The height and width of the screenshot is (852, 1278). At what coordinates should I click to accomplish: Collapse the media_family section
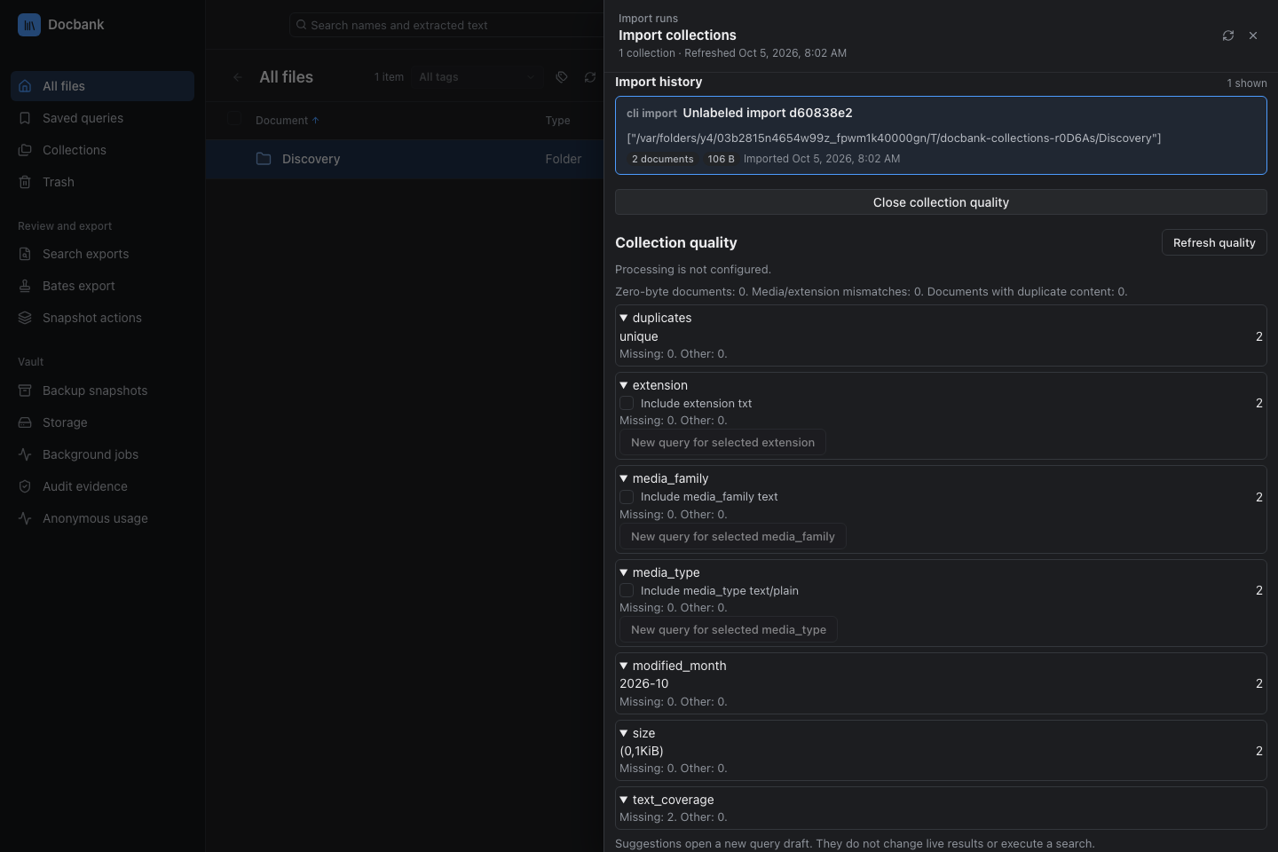[x=624, y=478]
